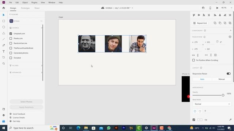Select Manual responsive resize

tap(222, 79)
